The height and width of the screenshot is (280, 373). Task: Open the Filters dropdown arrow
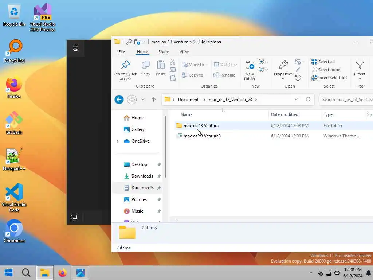pyautogui.click(x=360, y=79)
